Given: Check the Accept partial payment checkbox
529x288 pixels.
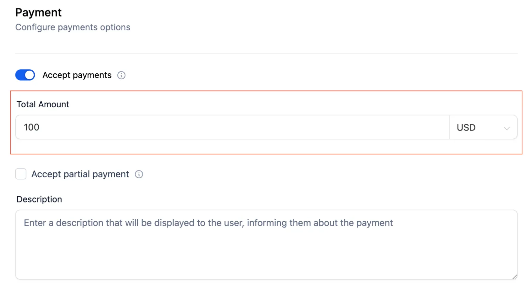Looking at the screenshot, I should (21, 174).
